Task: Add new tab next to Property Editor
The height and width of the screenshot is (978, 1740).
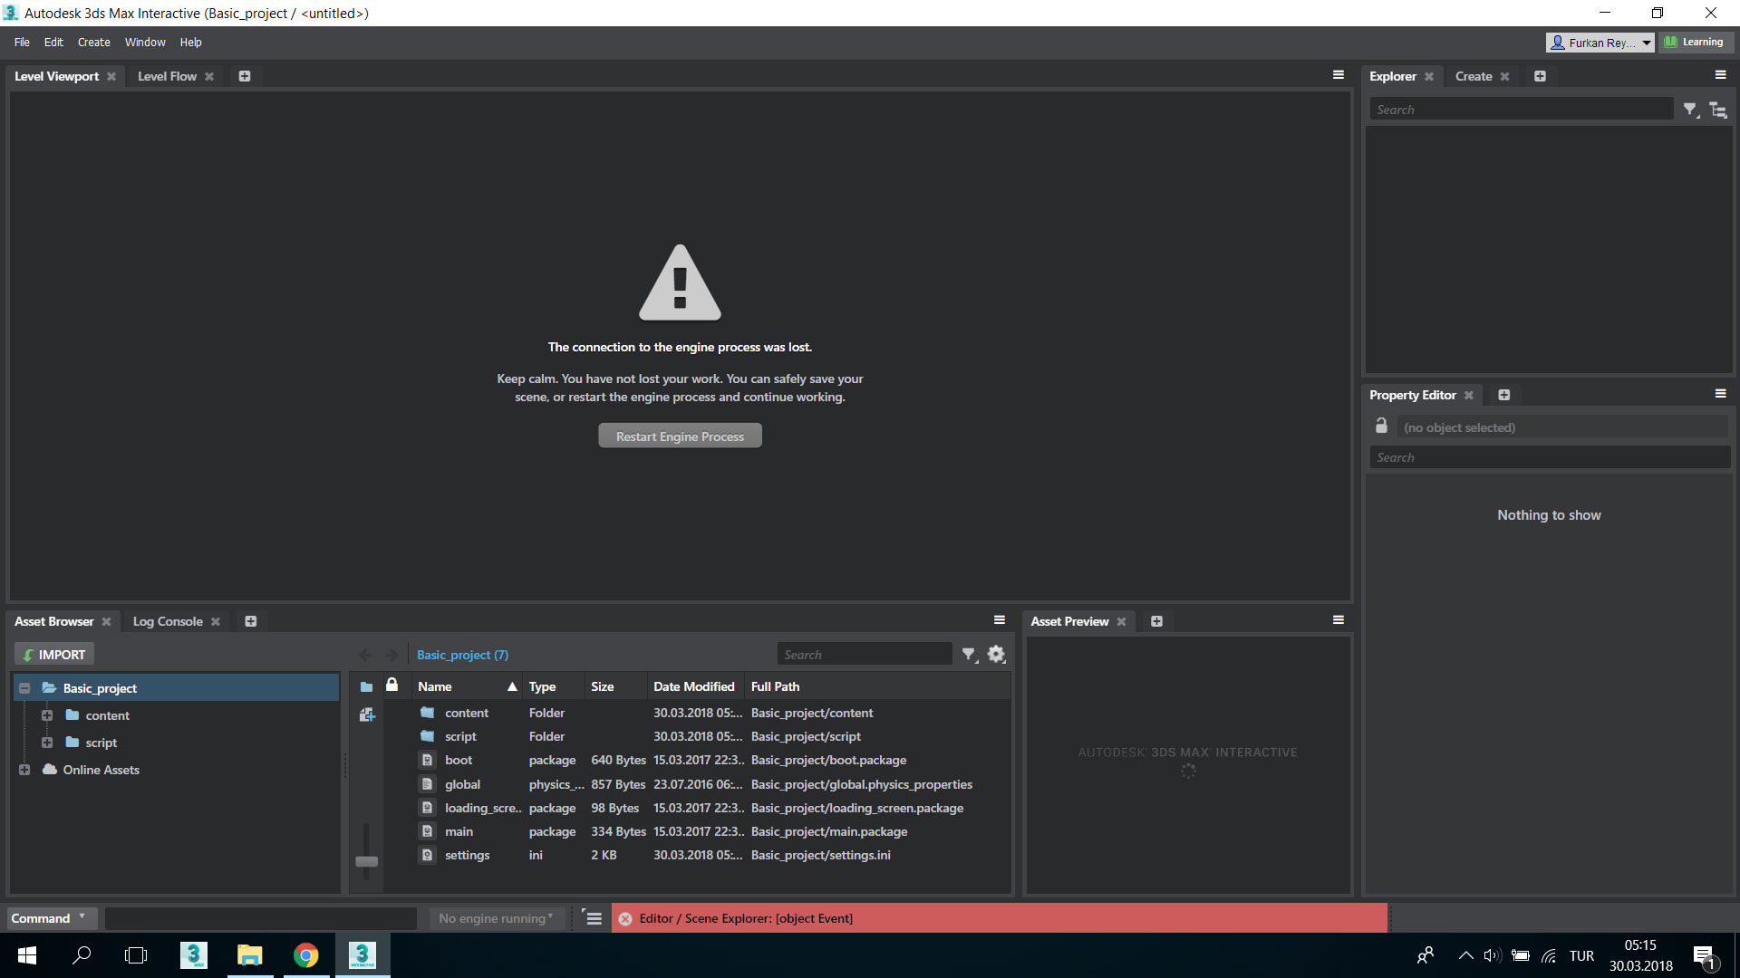Action: click(x=1504, y=396)
